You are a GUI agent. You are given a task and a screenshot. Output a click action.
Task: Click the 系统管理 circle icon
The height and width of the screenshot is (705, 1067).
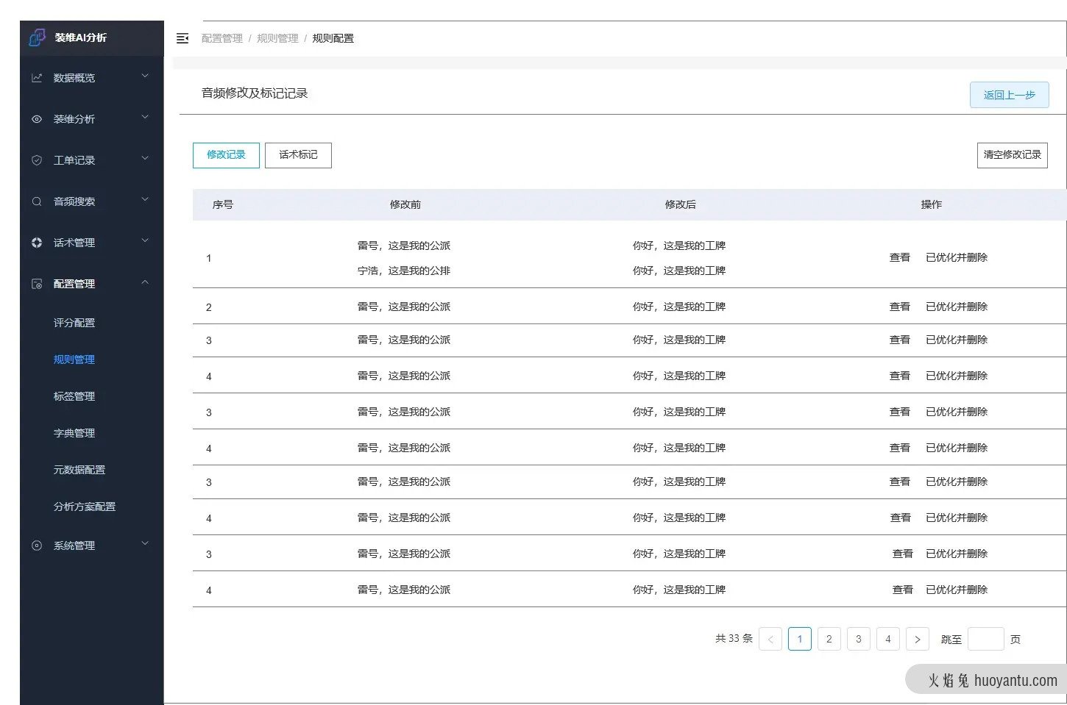37,545
